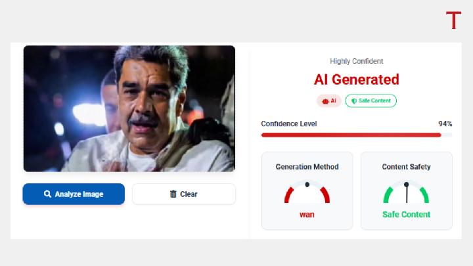
Task: Click the green Content Safety gauge
Action: click(406, 194)
